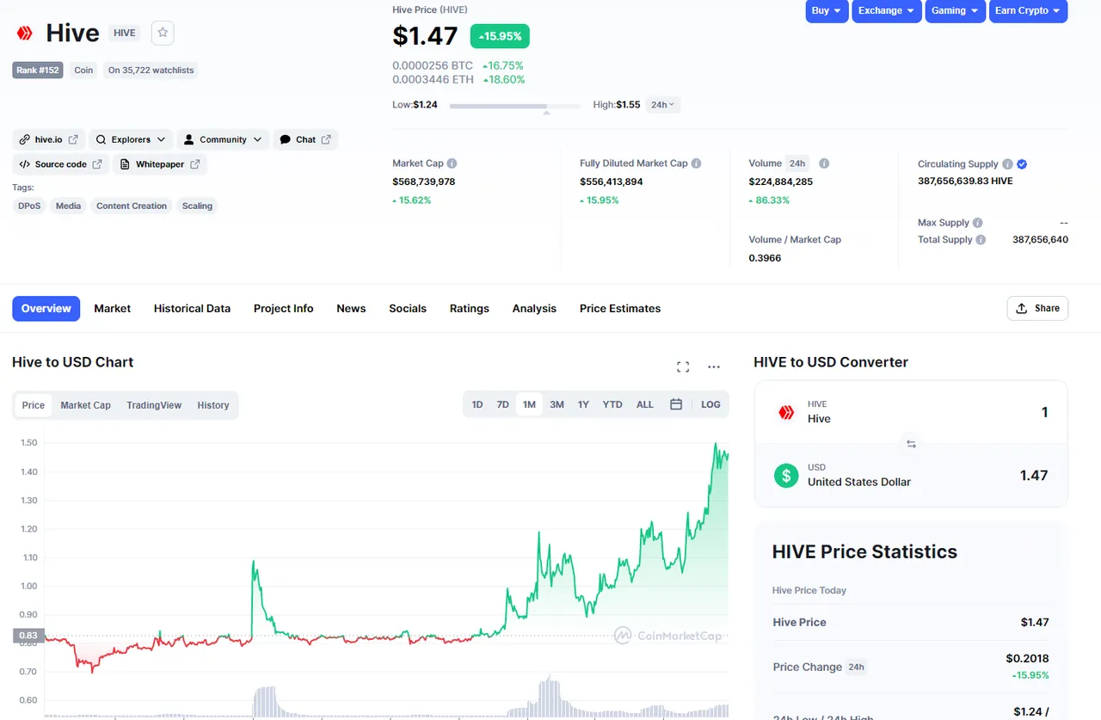Open the Exchange dropdown
Screen dimensions: 1101x720
click(888, 10)
